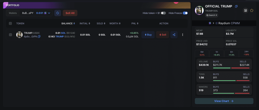Click the LIQUIDITY $3.7M value
This screenshot has width=259, height=110.
tap(230, 34)
